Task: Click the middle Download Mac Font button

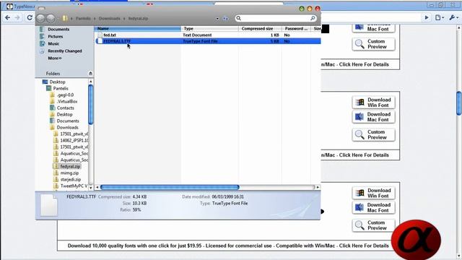Action: tap(373, 117)
